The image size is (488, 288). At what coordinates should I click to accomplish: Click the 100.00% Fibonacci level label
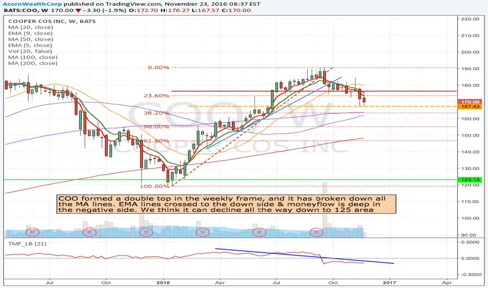(x=154, y=186)
